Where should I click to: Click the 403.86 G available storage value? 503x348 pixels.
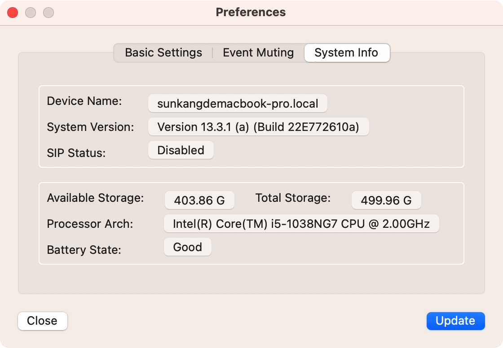click(199, 200)
